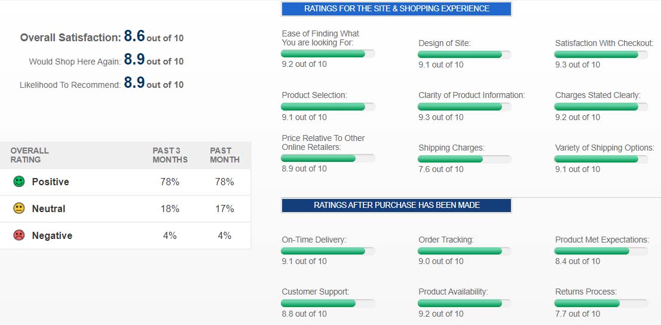
Task: Select the Ratings After Purchase Has Been Made header
Action: 396,206
